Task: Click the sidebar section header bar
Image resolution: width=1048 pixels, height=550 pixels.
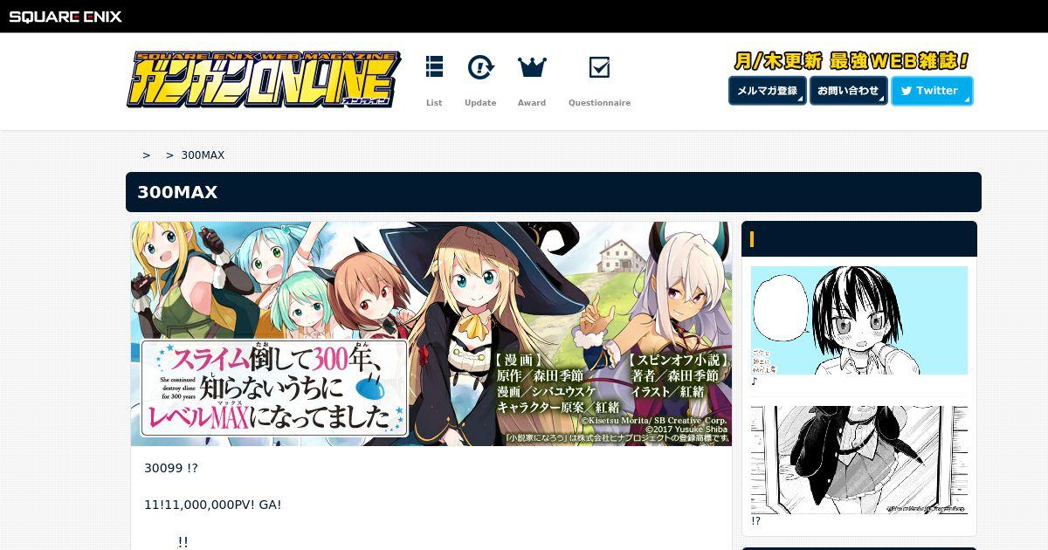Action: coord(859,239)
